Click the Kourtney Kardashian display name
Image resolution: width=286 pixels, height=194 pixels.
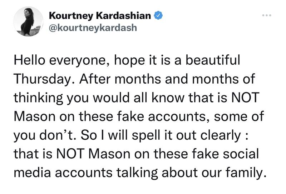99,15
